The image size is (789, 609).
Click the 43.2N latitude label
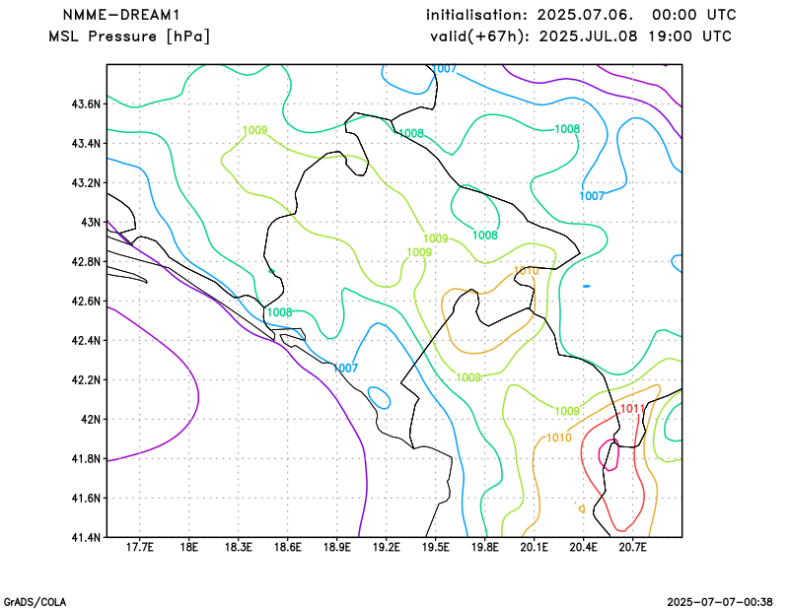click(86, 183)
